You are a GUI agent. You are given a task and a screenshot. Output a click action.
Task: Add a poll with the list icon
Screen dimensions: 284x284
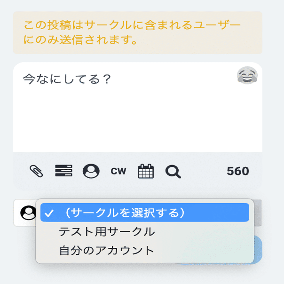(x=63, y=171)
